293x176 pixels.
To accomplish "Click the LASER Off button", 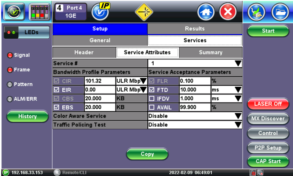I will [x=268, y=104].
